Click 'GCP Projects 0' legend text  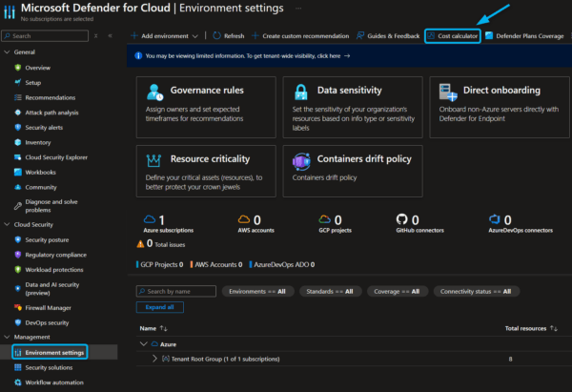(162, 264)
